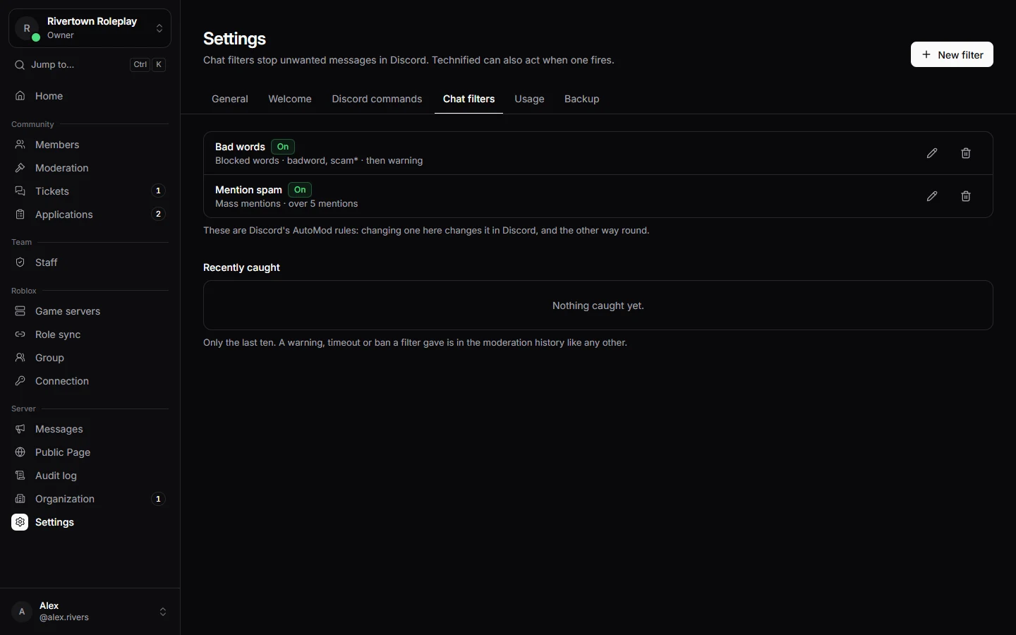Screen dimensions: 1016x635
Task: Click the 'Recently caught' heading
Action: [241, 267]
